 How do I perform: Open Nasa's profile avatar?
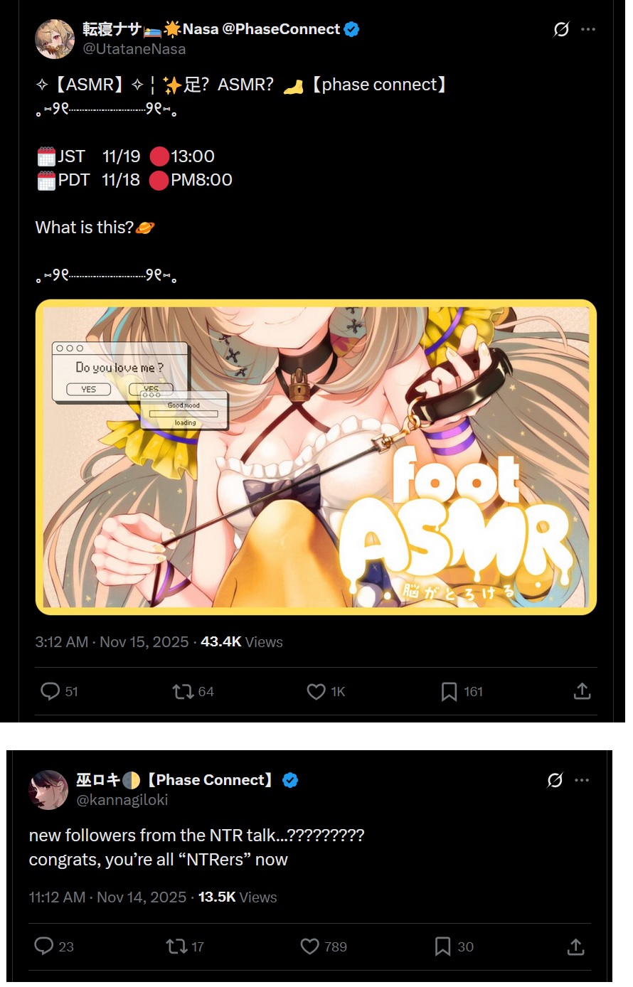pyautogui.click(x=55, y=39)
